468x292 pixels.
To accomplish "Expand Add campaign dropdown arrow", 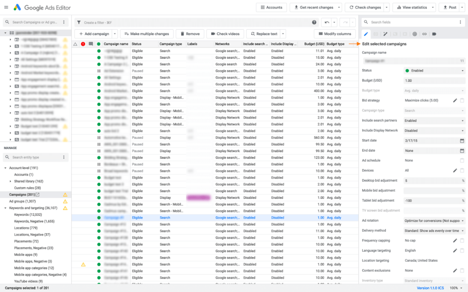I will [x=115, y=34].
